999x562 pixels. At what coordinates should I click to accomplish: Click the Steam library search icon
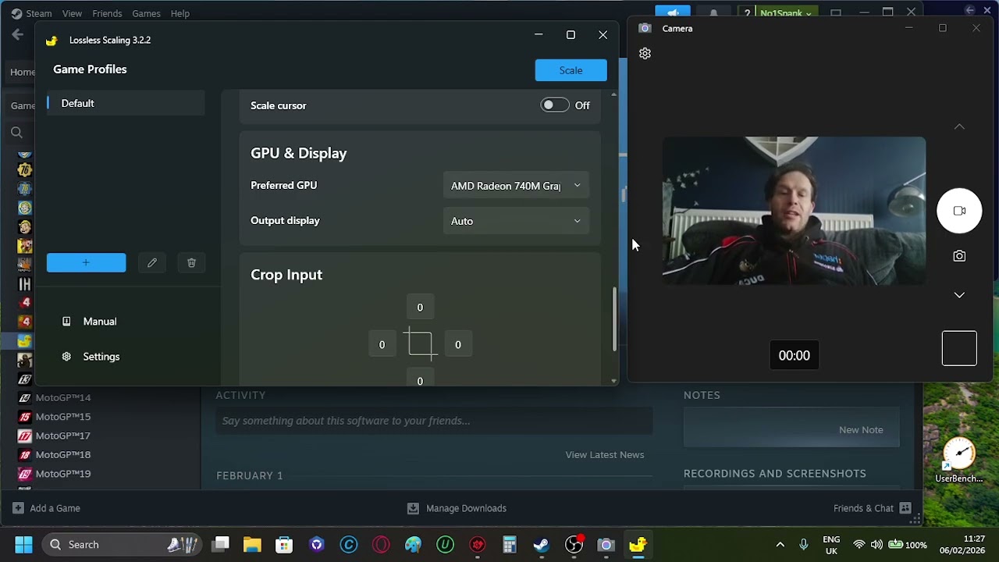pos(16,133)
